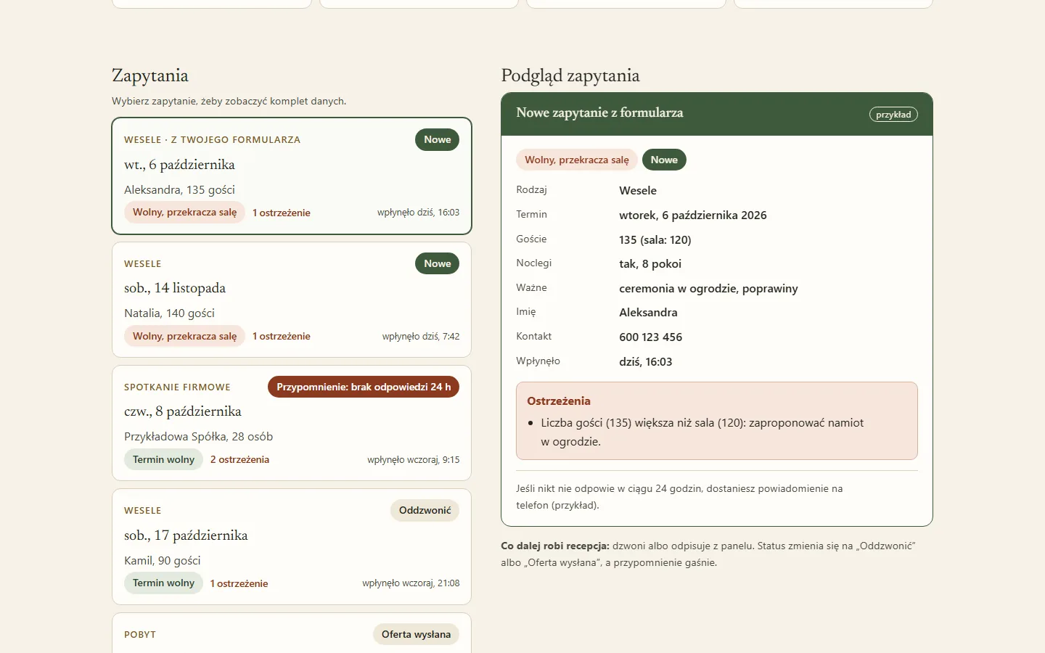The height and width of the screenshot is (653, 1045).
Task: Click "wpłynęło dziś, 7:42" timestamp
Action: (x=421, y=336)
